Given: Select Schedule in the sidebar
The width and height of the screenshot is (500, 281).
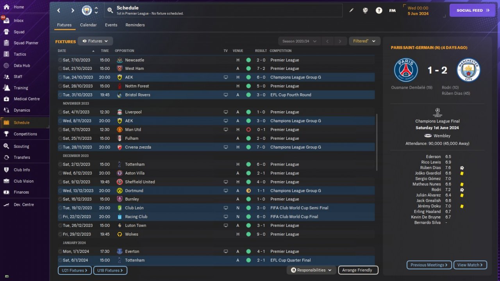Looking at the screenshot, I should pyautogui.click(x=25, y=123).
